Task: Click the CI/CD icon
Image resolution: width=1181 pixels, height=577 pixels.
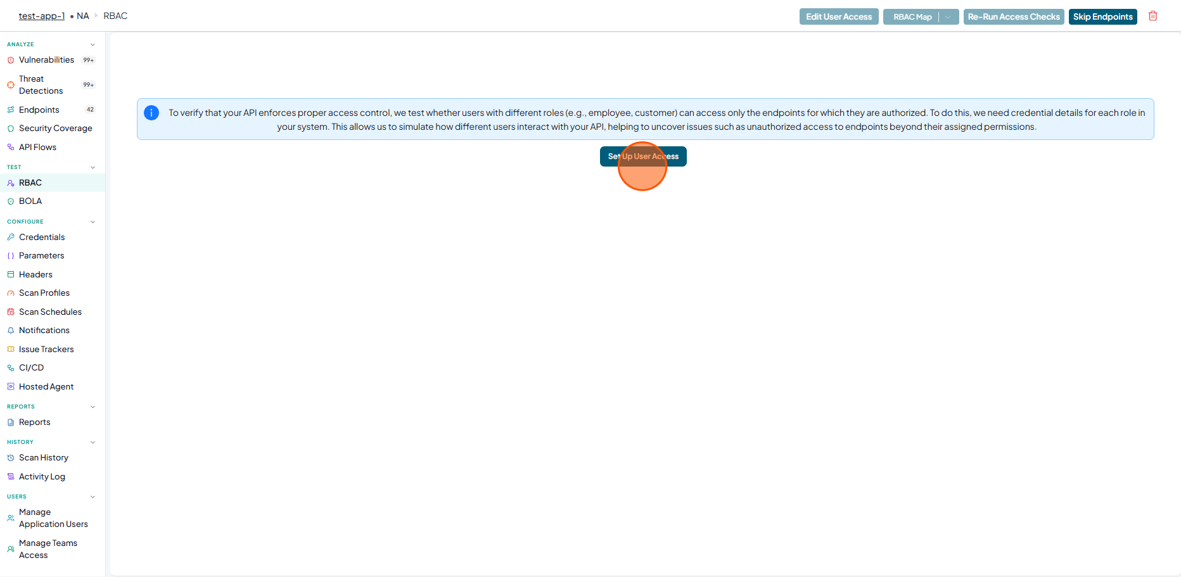Action: (11, 368)
